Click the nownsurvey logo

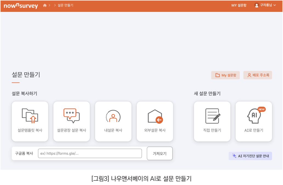pyautogui.click(x=21, y=5)
